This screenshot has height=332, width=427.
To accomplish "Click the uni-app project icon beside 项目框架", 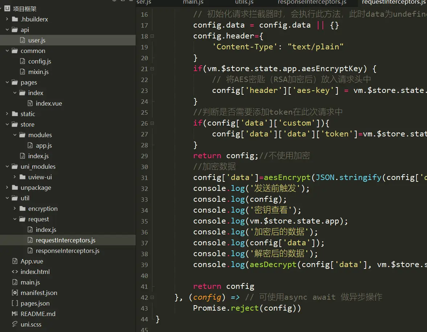I will 7,9.
